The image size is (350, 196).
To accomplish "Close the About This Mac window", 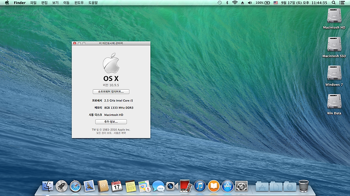I will pos(74,43).
